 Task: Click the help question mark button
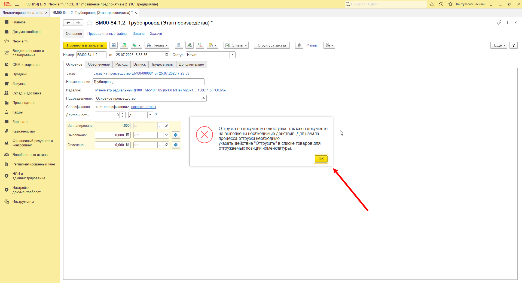pyautogui.click(x=514, y=45)
